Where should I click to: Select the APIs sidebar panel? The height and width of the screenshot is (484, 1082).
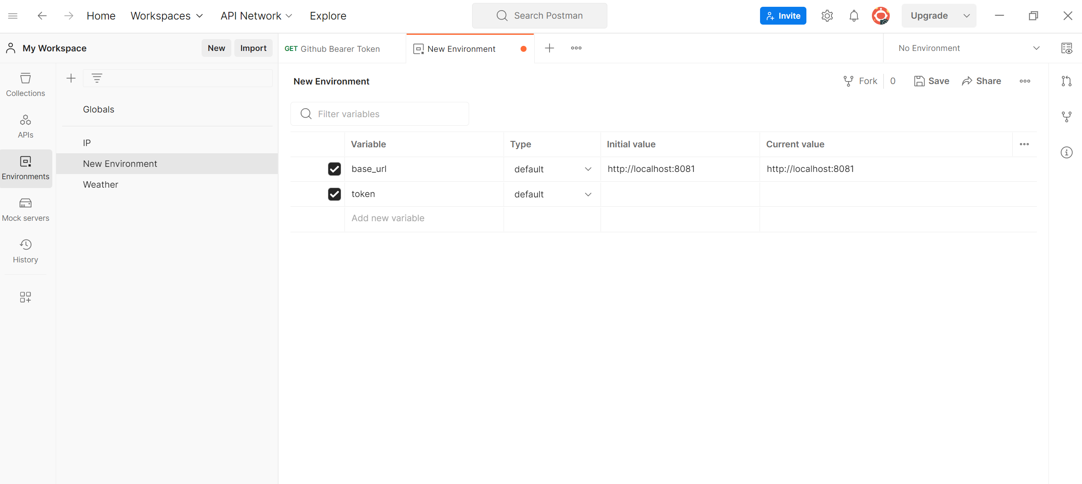[x=26, y=126]
